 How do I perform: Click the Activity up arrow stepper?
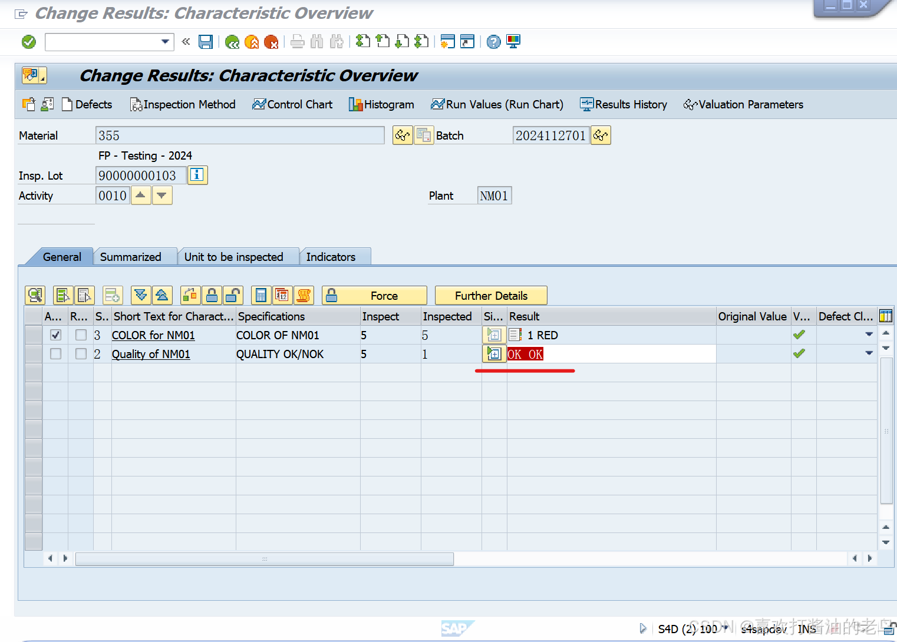[x=140, y=196]
